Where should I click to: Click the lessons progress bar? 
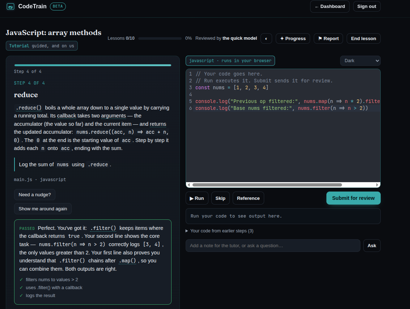[160, 38]
